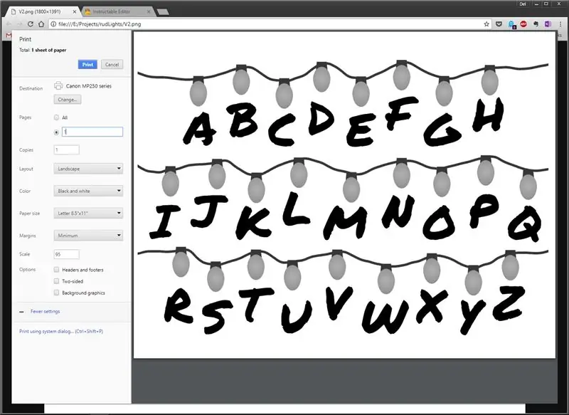Click the blue extension icon with badge
The image size is (569, 415).
click(x=511, y=24)
